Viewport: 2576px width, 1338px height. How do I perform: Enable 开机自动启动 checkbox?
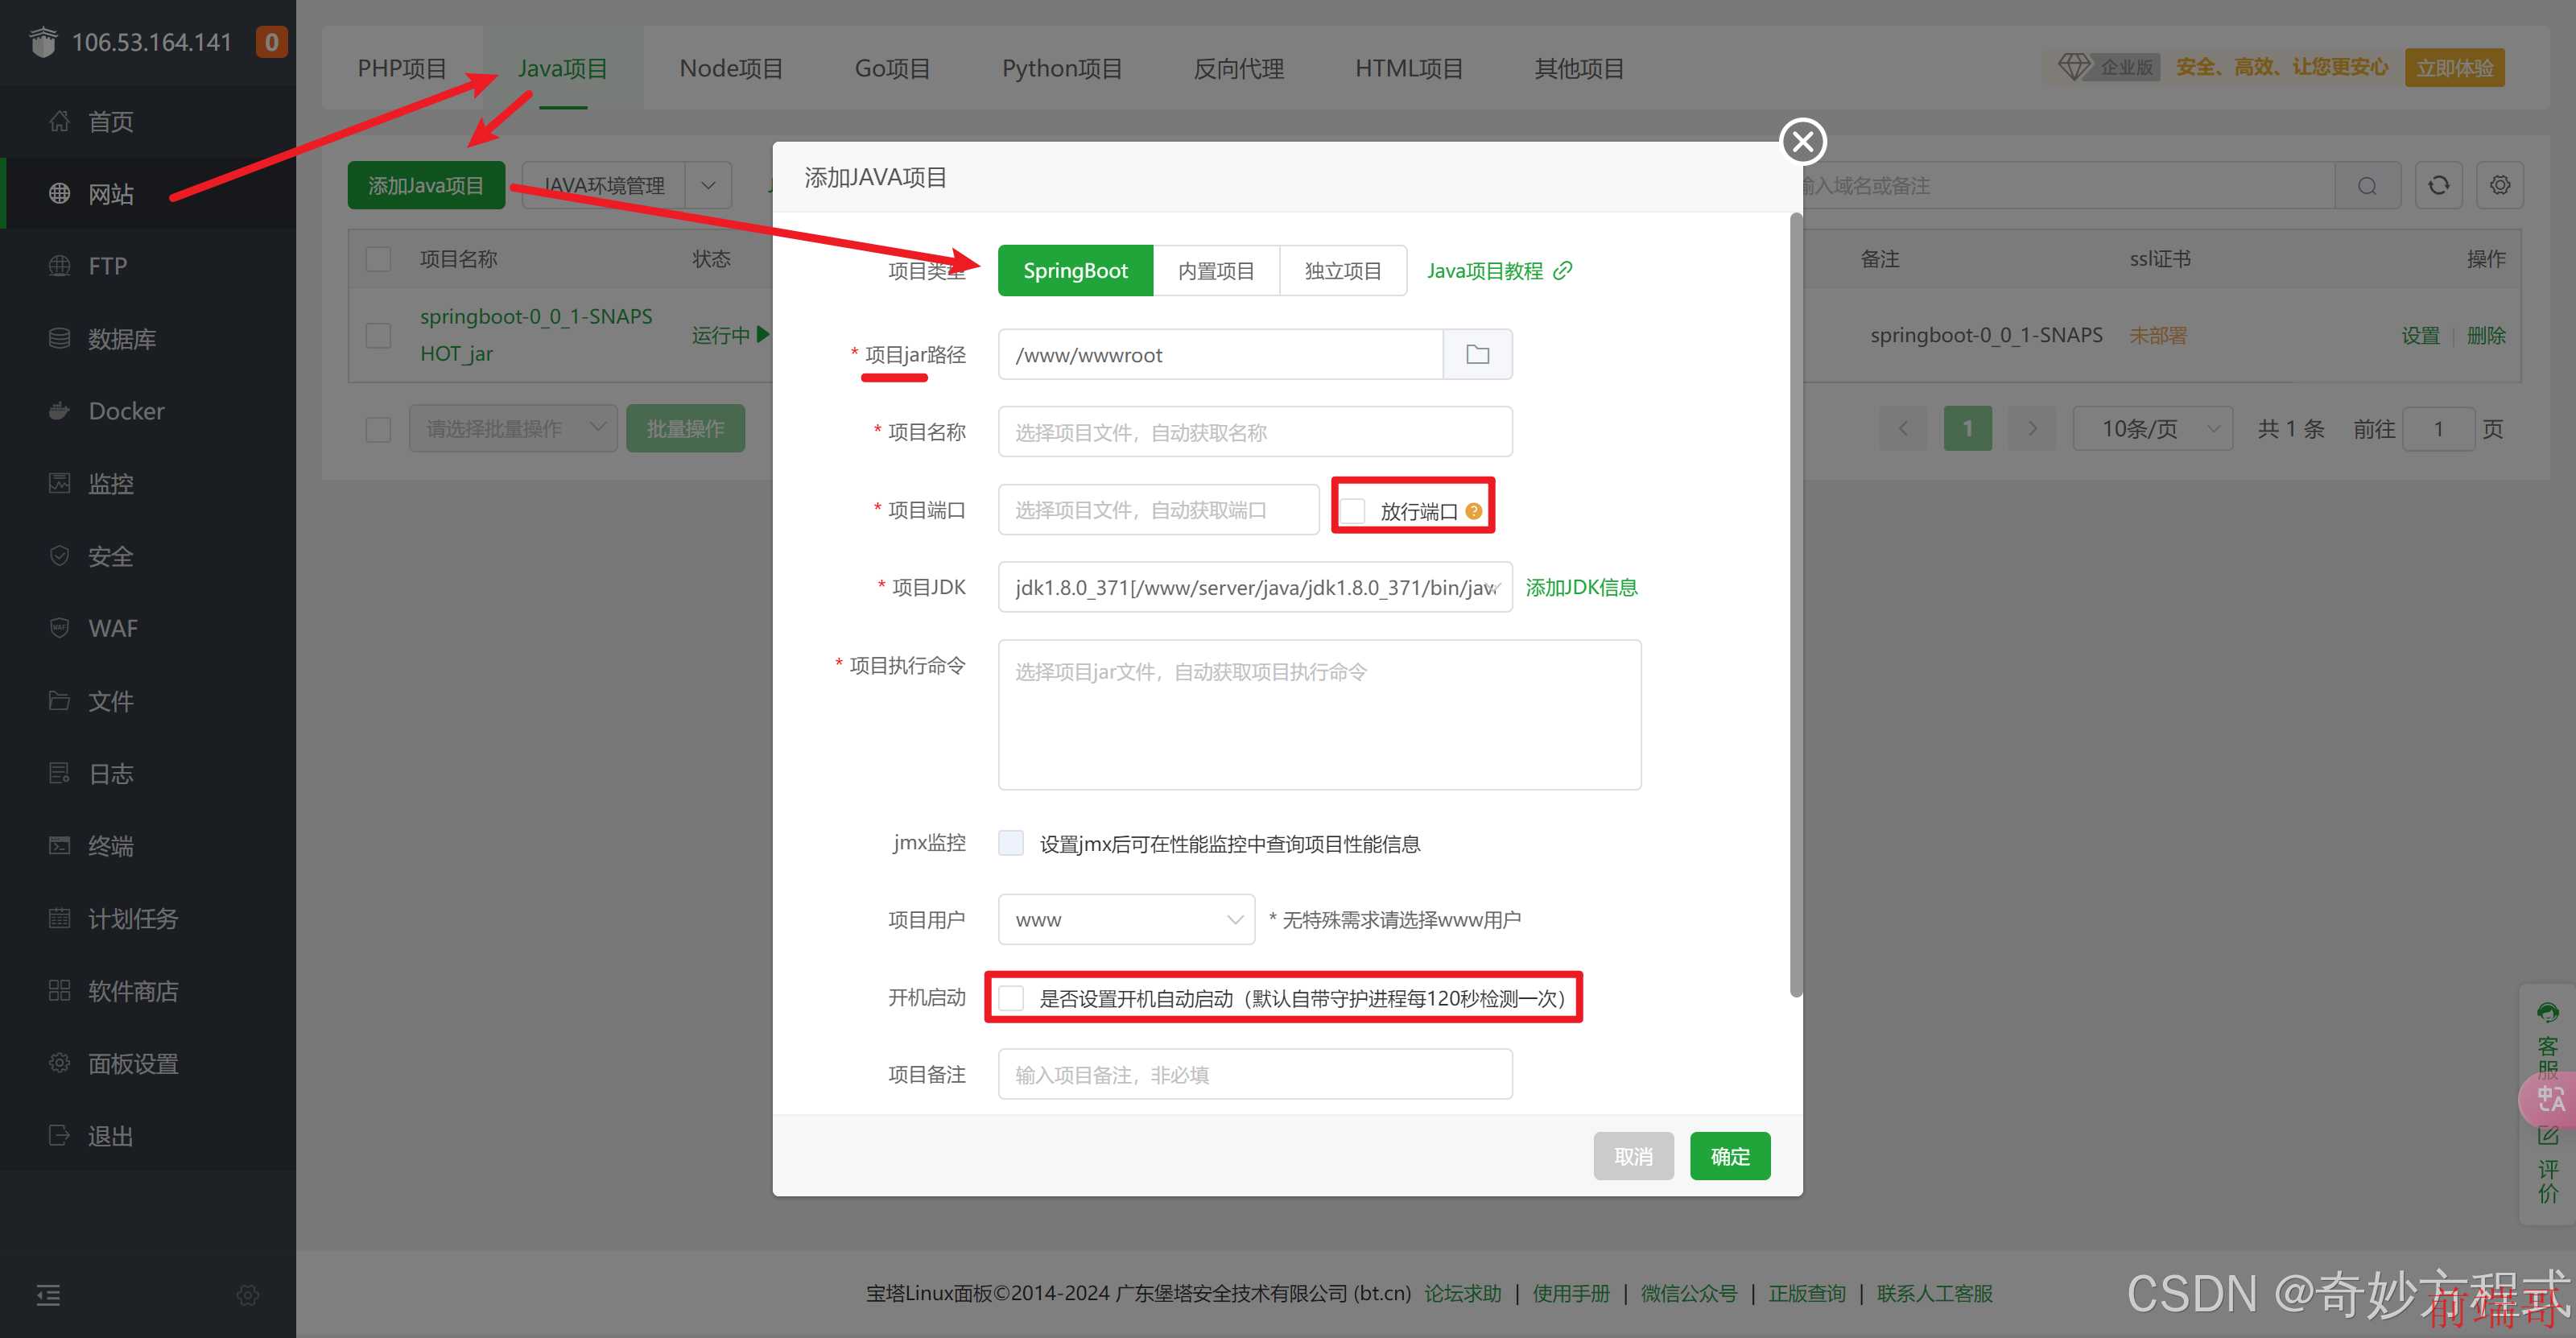(1011, 998)
